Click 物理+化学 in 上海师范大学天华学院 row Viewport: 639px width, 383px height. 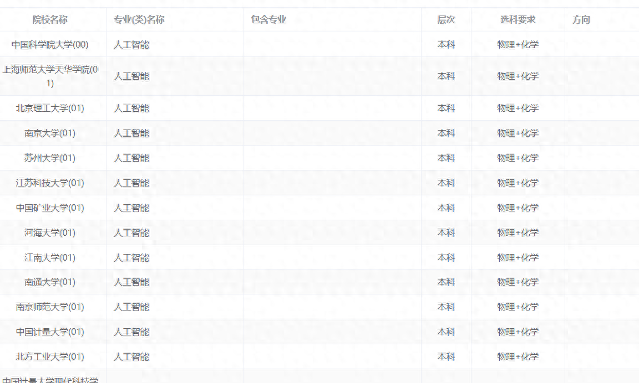coord(518,76)
